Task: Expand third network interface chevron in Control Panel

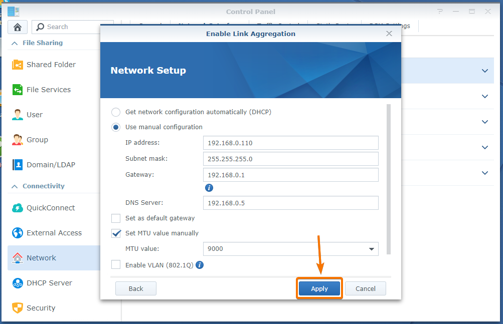Action: point(485,122)
